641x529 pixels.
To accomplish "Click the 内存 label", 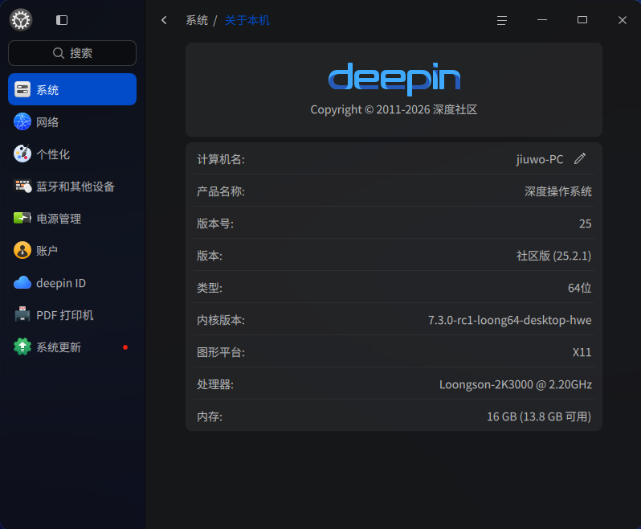I will [210, 416].
